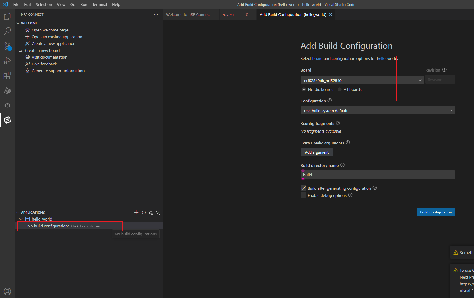This screenshot has height=298, width=474.
Task: Enable debug options checkbox
Action: [x=303, y=195]
